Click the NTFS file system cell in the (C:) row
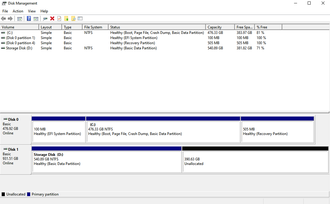The height and width of the screenshot is (204, 330). (88, 33)
